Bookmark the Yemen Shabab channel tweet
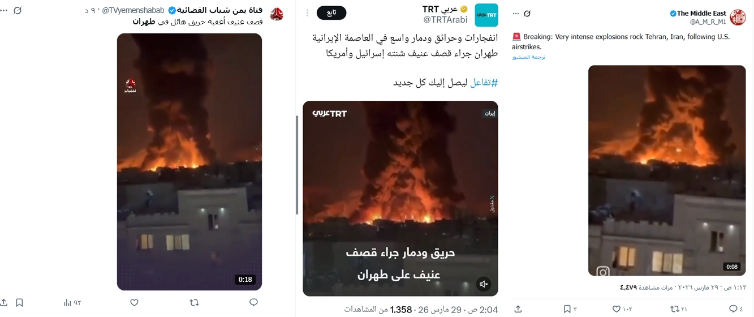Screen dimensions: 754x317 pos(19,303)
